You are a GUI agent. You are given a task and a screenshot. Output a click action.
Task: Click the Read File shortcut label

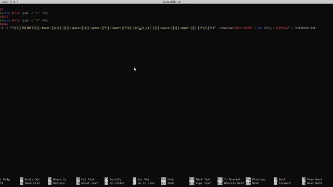coord(32,183)
